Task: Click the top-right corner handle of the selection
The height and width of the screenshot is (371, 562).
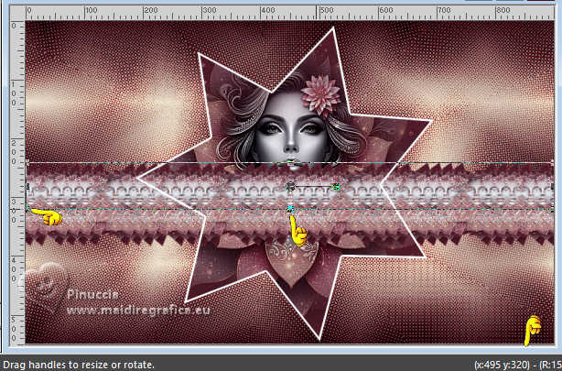Action: coord(552,162)
